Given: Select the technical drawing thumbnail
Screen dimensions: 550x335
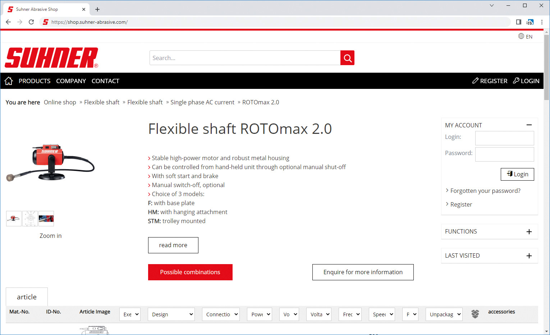Looking at the screenshot, I should 30,218.
